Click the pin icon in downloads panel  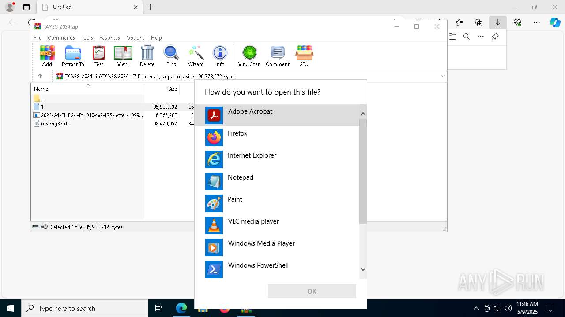(495, 37)
